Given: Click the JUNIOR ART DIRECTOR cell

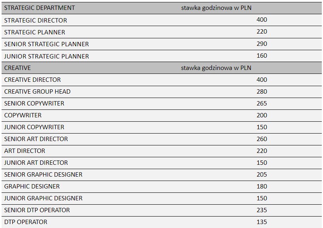Looking at the screenshot, I should 36,162.
